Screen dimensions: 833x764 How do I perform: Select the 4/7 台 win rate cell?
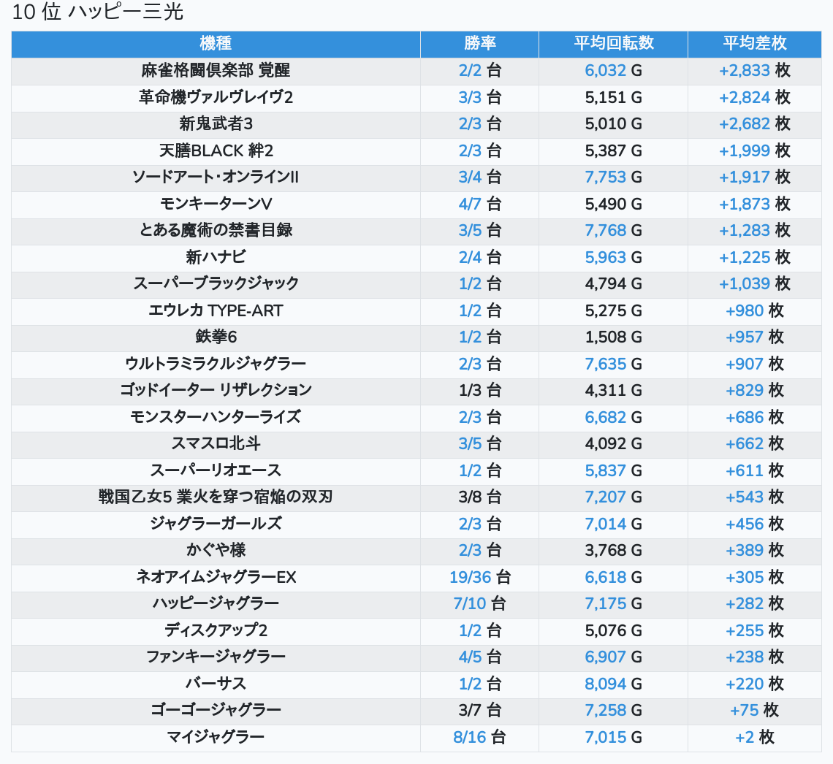480,204
